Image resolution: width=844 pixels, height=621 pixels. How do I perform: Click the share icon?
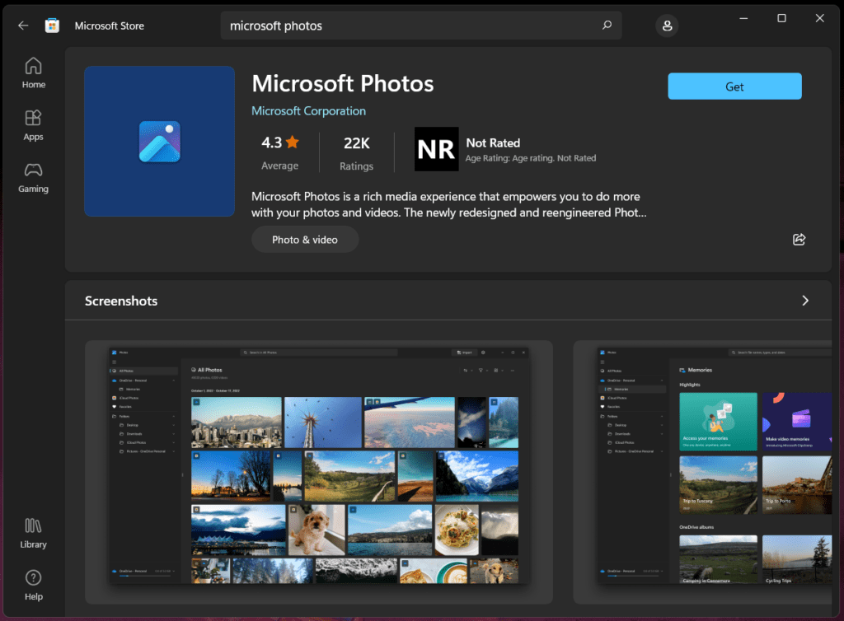click(799, 240)
